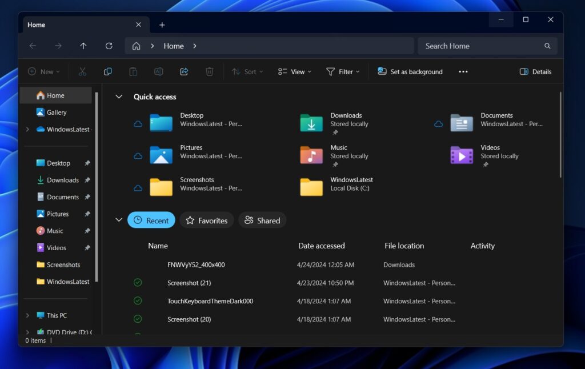Click the Set as background button
The height and width of the screenshot is (369, 585).
tap(410, 71)
